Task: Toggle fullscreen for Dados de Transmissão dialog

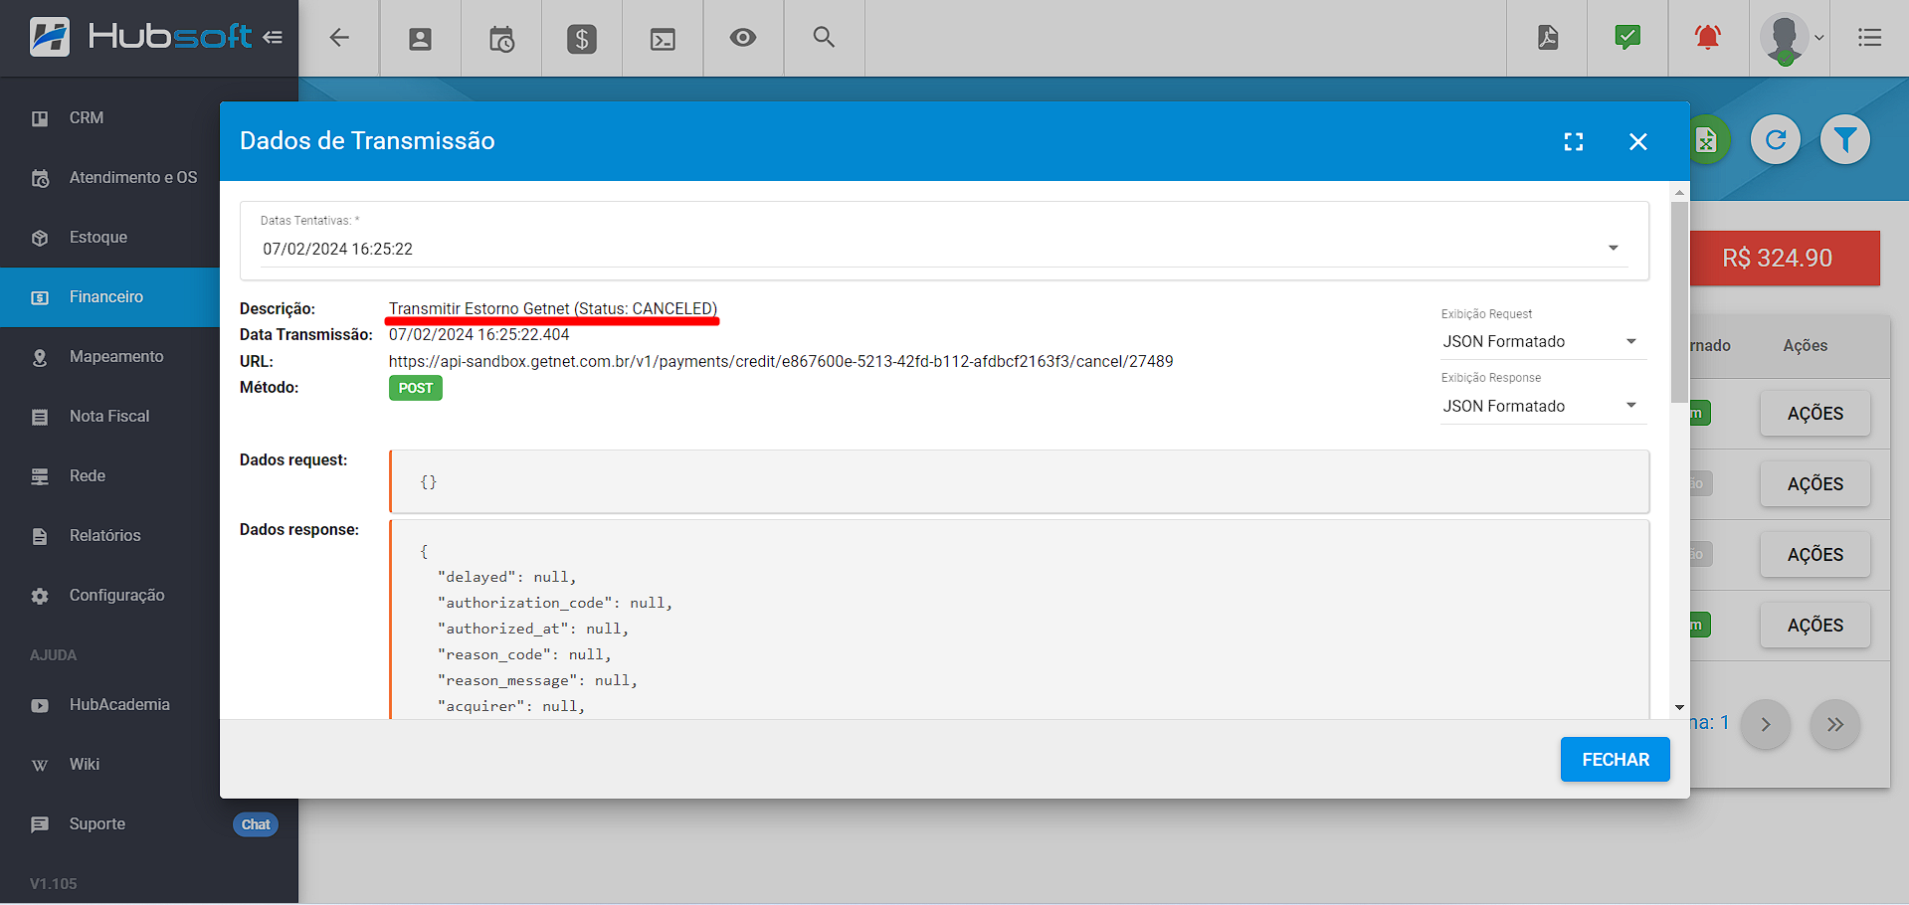Action: pyautogui.click(x=1574, y=141)
